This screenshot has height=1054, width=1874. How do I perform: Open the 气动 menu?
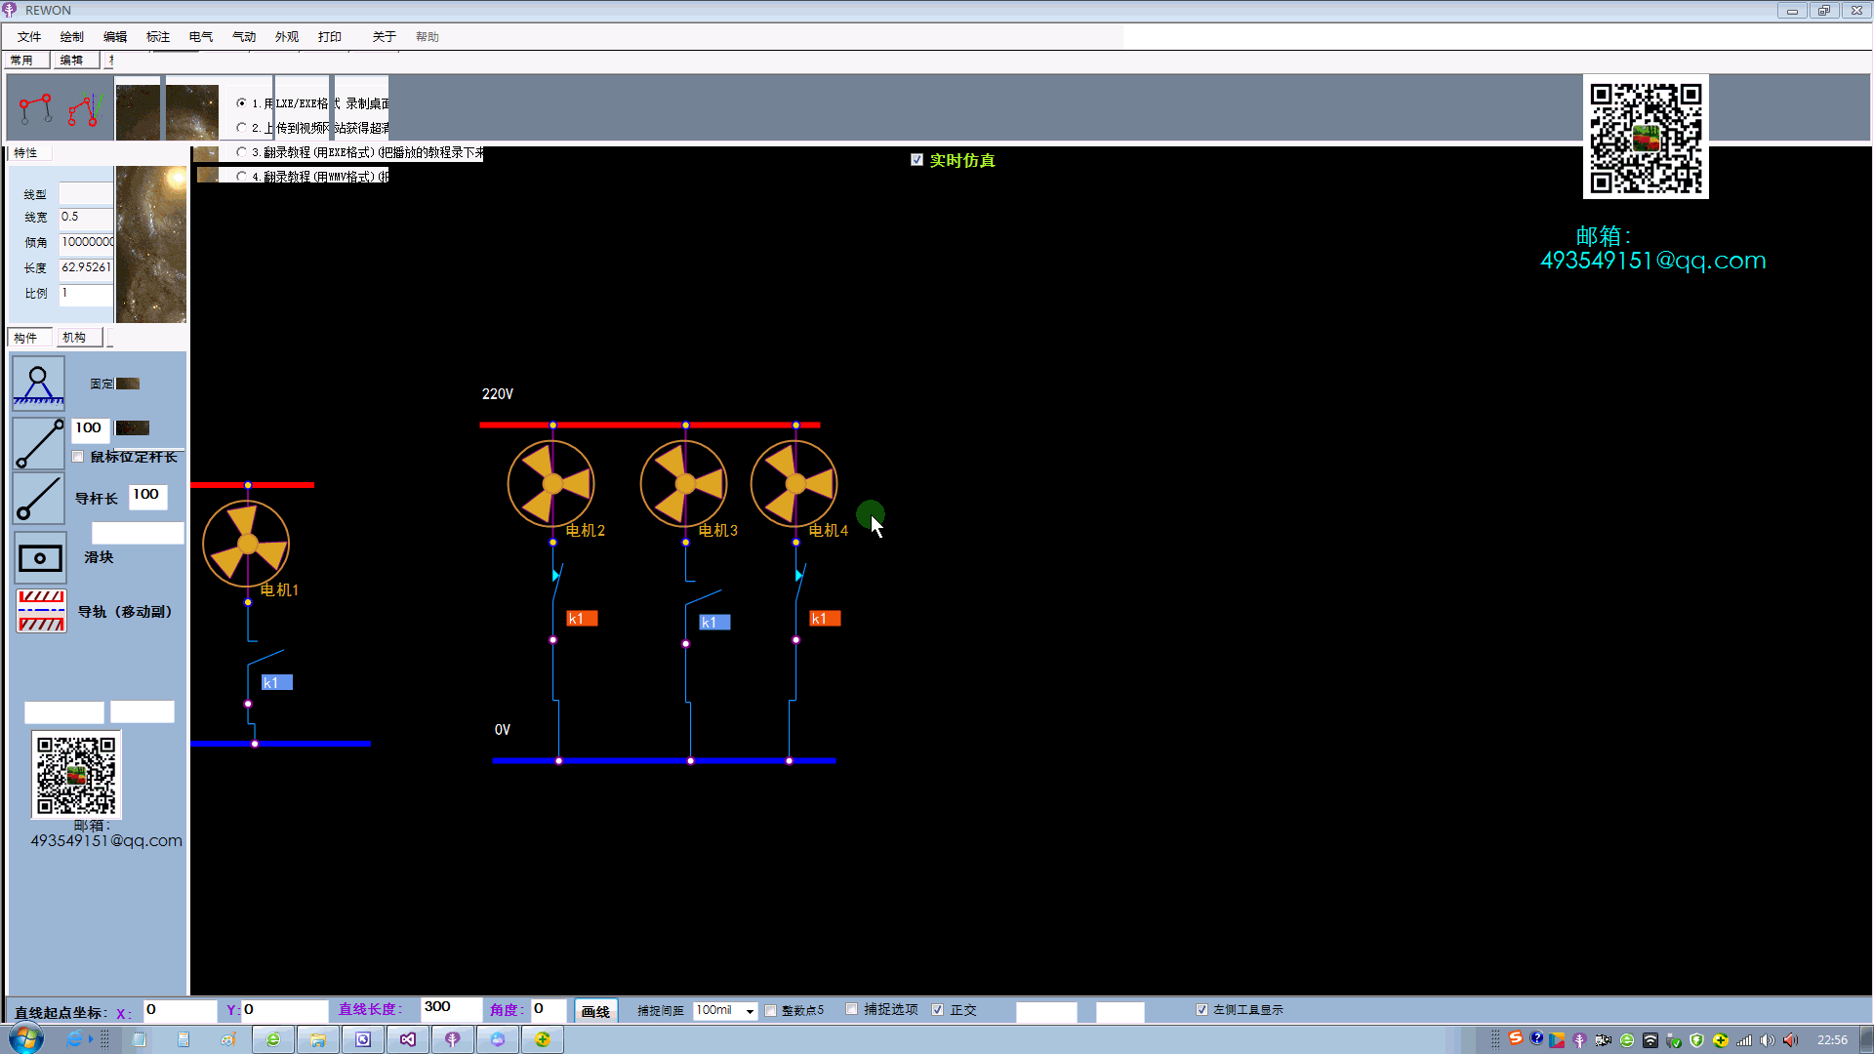[244, 37]
